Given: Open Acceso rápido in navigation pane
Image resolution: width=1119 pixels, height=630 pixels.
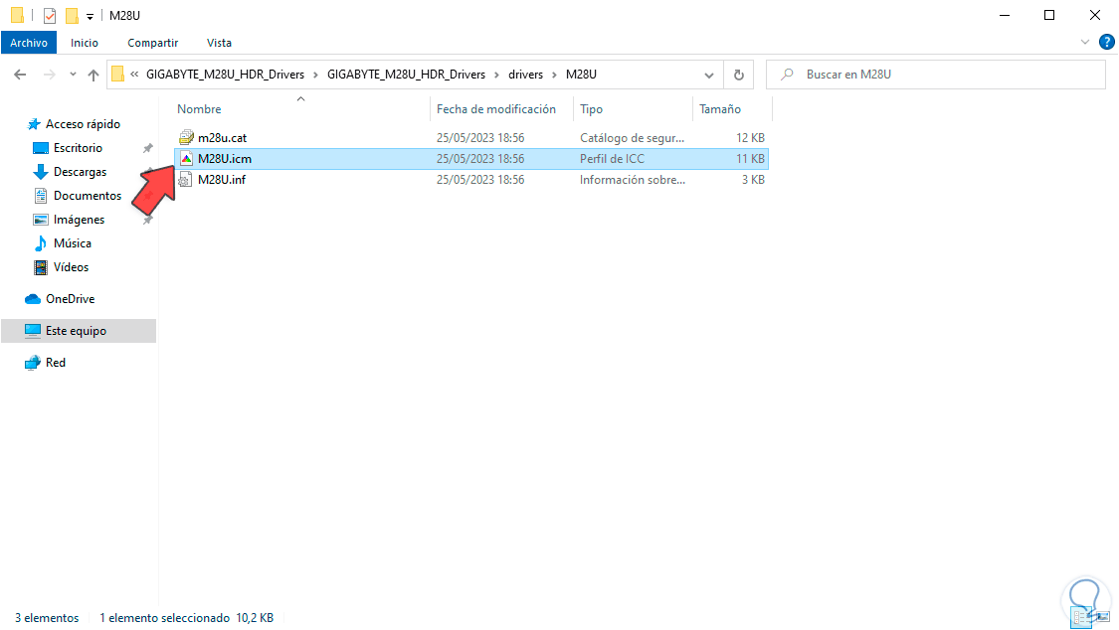Looking at the screenshot, I should [x=83, y=124].
